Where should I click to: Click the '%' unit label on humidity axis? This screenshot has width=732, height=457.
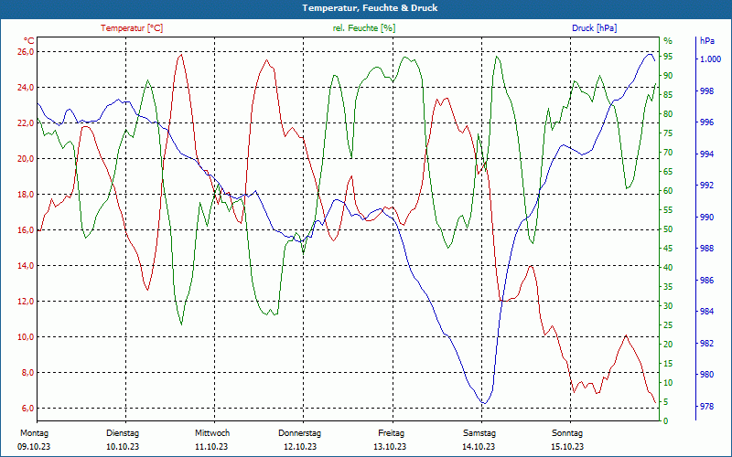click(668, 41)
